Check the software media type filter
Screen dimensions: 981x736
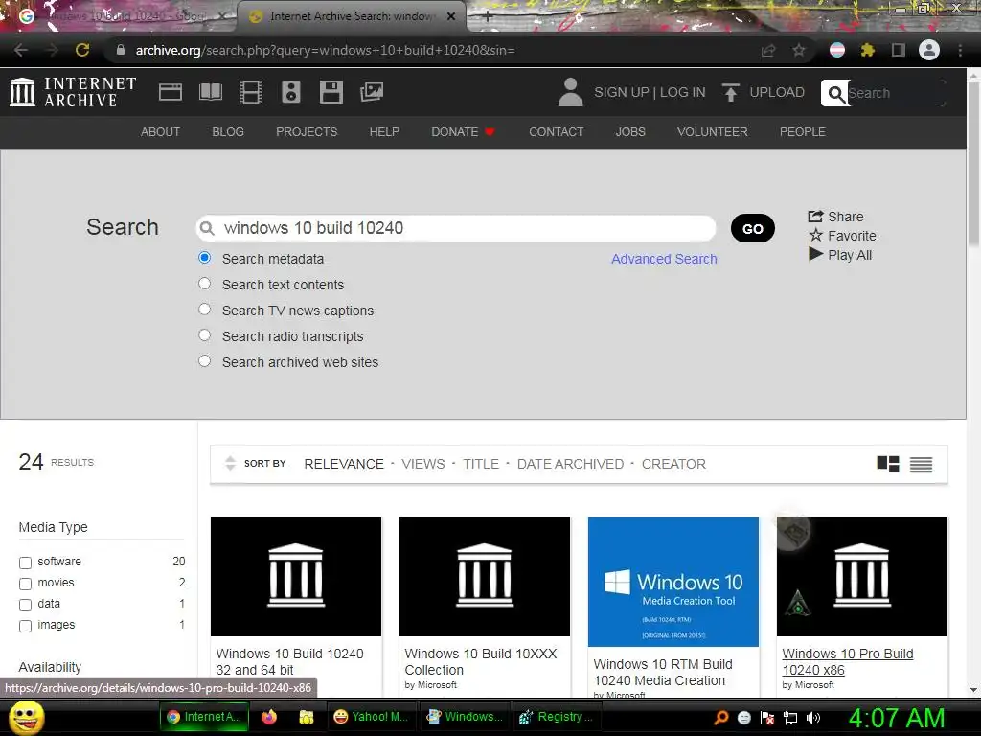[x=26, y=563]
